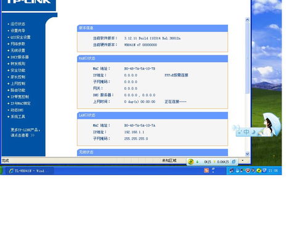Click the blue icon at the speed widget's right end
The image size is (308, 231).
233,162
